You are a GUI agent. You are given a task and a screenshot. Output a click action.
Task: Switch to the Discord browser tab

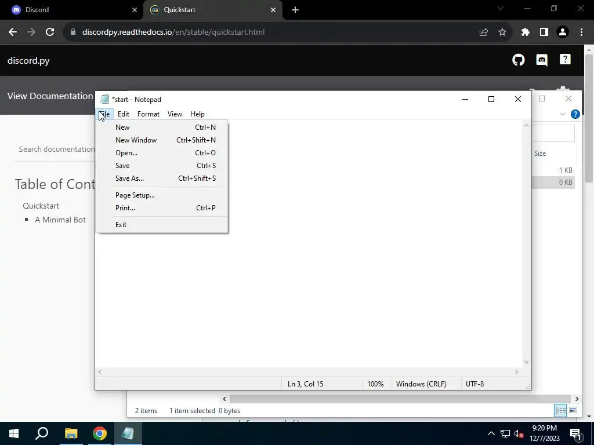[x=72, y=10]
